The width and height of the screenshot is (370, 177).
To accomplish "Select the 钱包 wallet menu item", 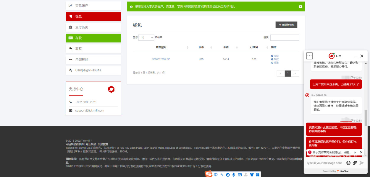I will tap(93, 17).
